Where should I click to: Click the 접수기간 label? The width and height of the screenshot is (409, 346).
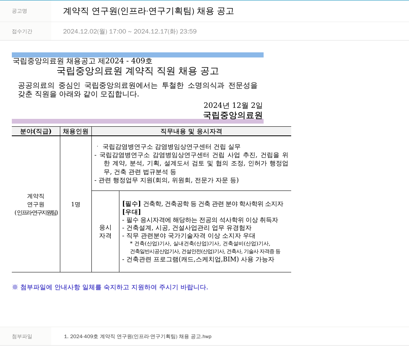pos(22,31)
